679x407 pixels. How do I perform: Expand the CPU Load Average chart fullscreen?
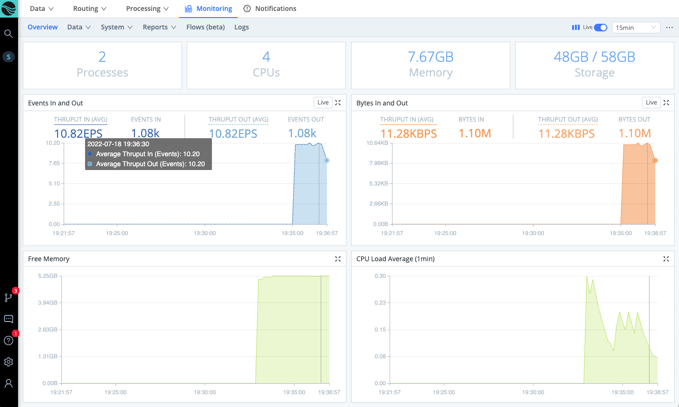[666, 259]
